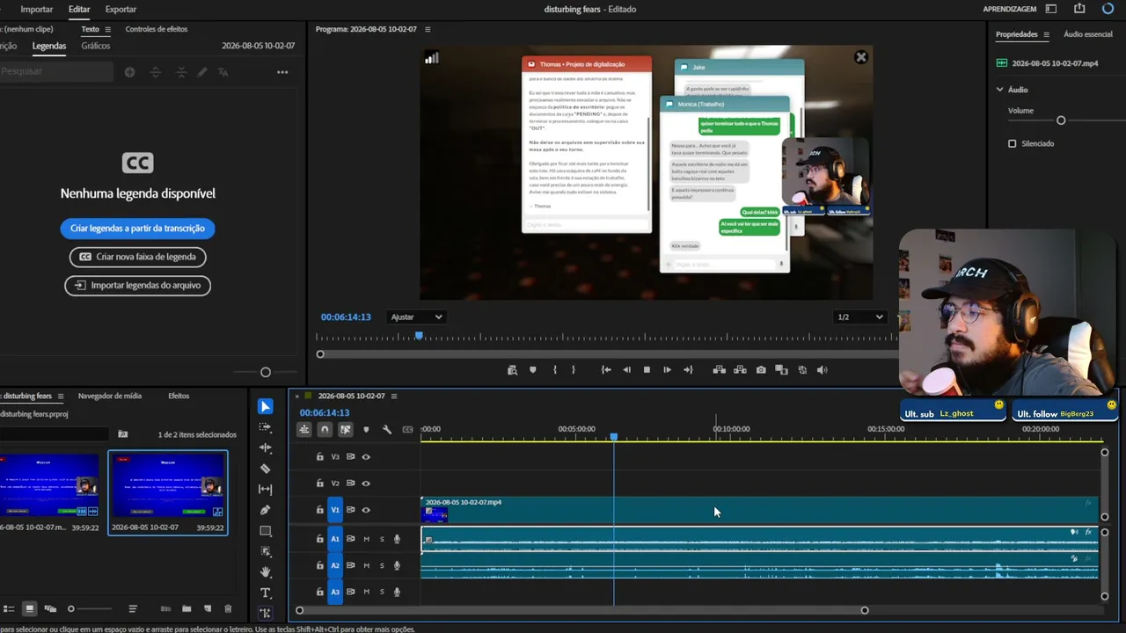Viewport: 1126px width, 633px height.
Task: Step forward one frame
Action: [x=667, y=370]
